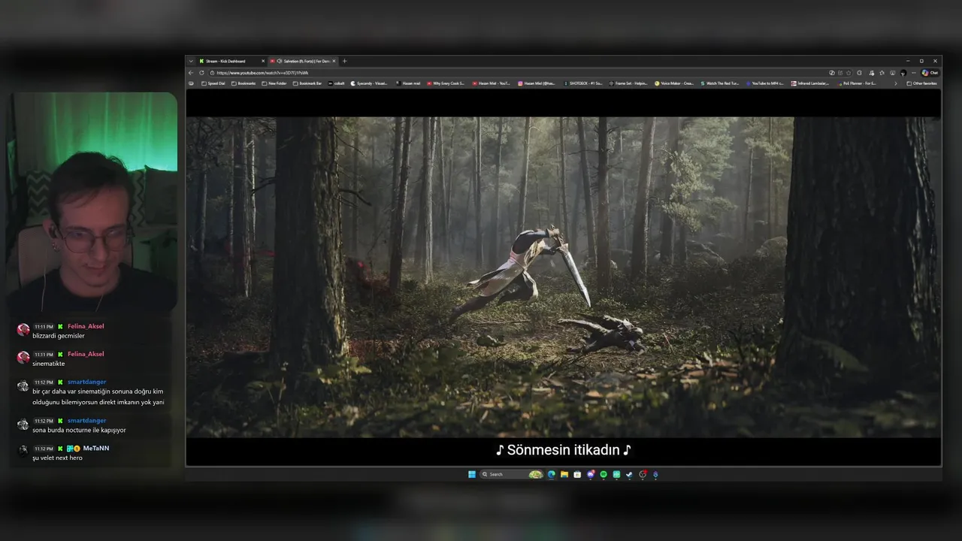962x541 pixels.
Task: Click the chat message 'sona burda nocturne ile kapışıyor'
Action: pyautogui.click(x=79, y=430)
